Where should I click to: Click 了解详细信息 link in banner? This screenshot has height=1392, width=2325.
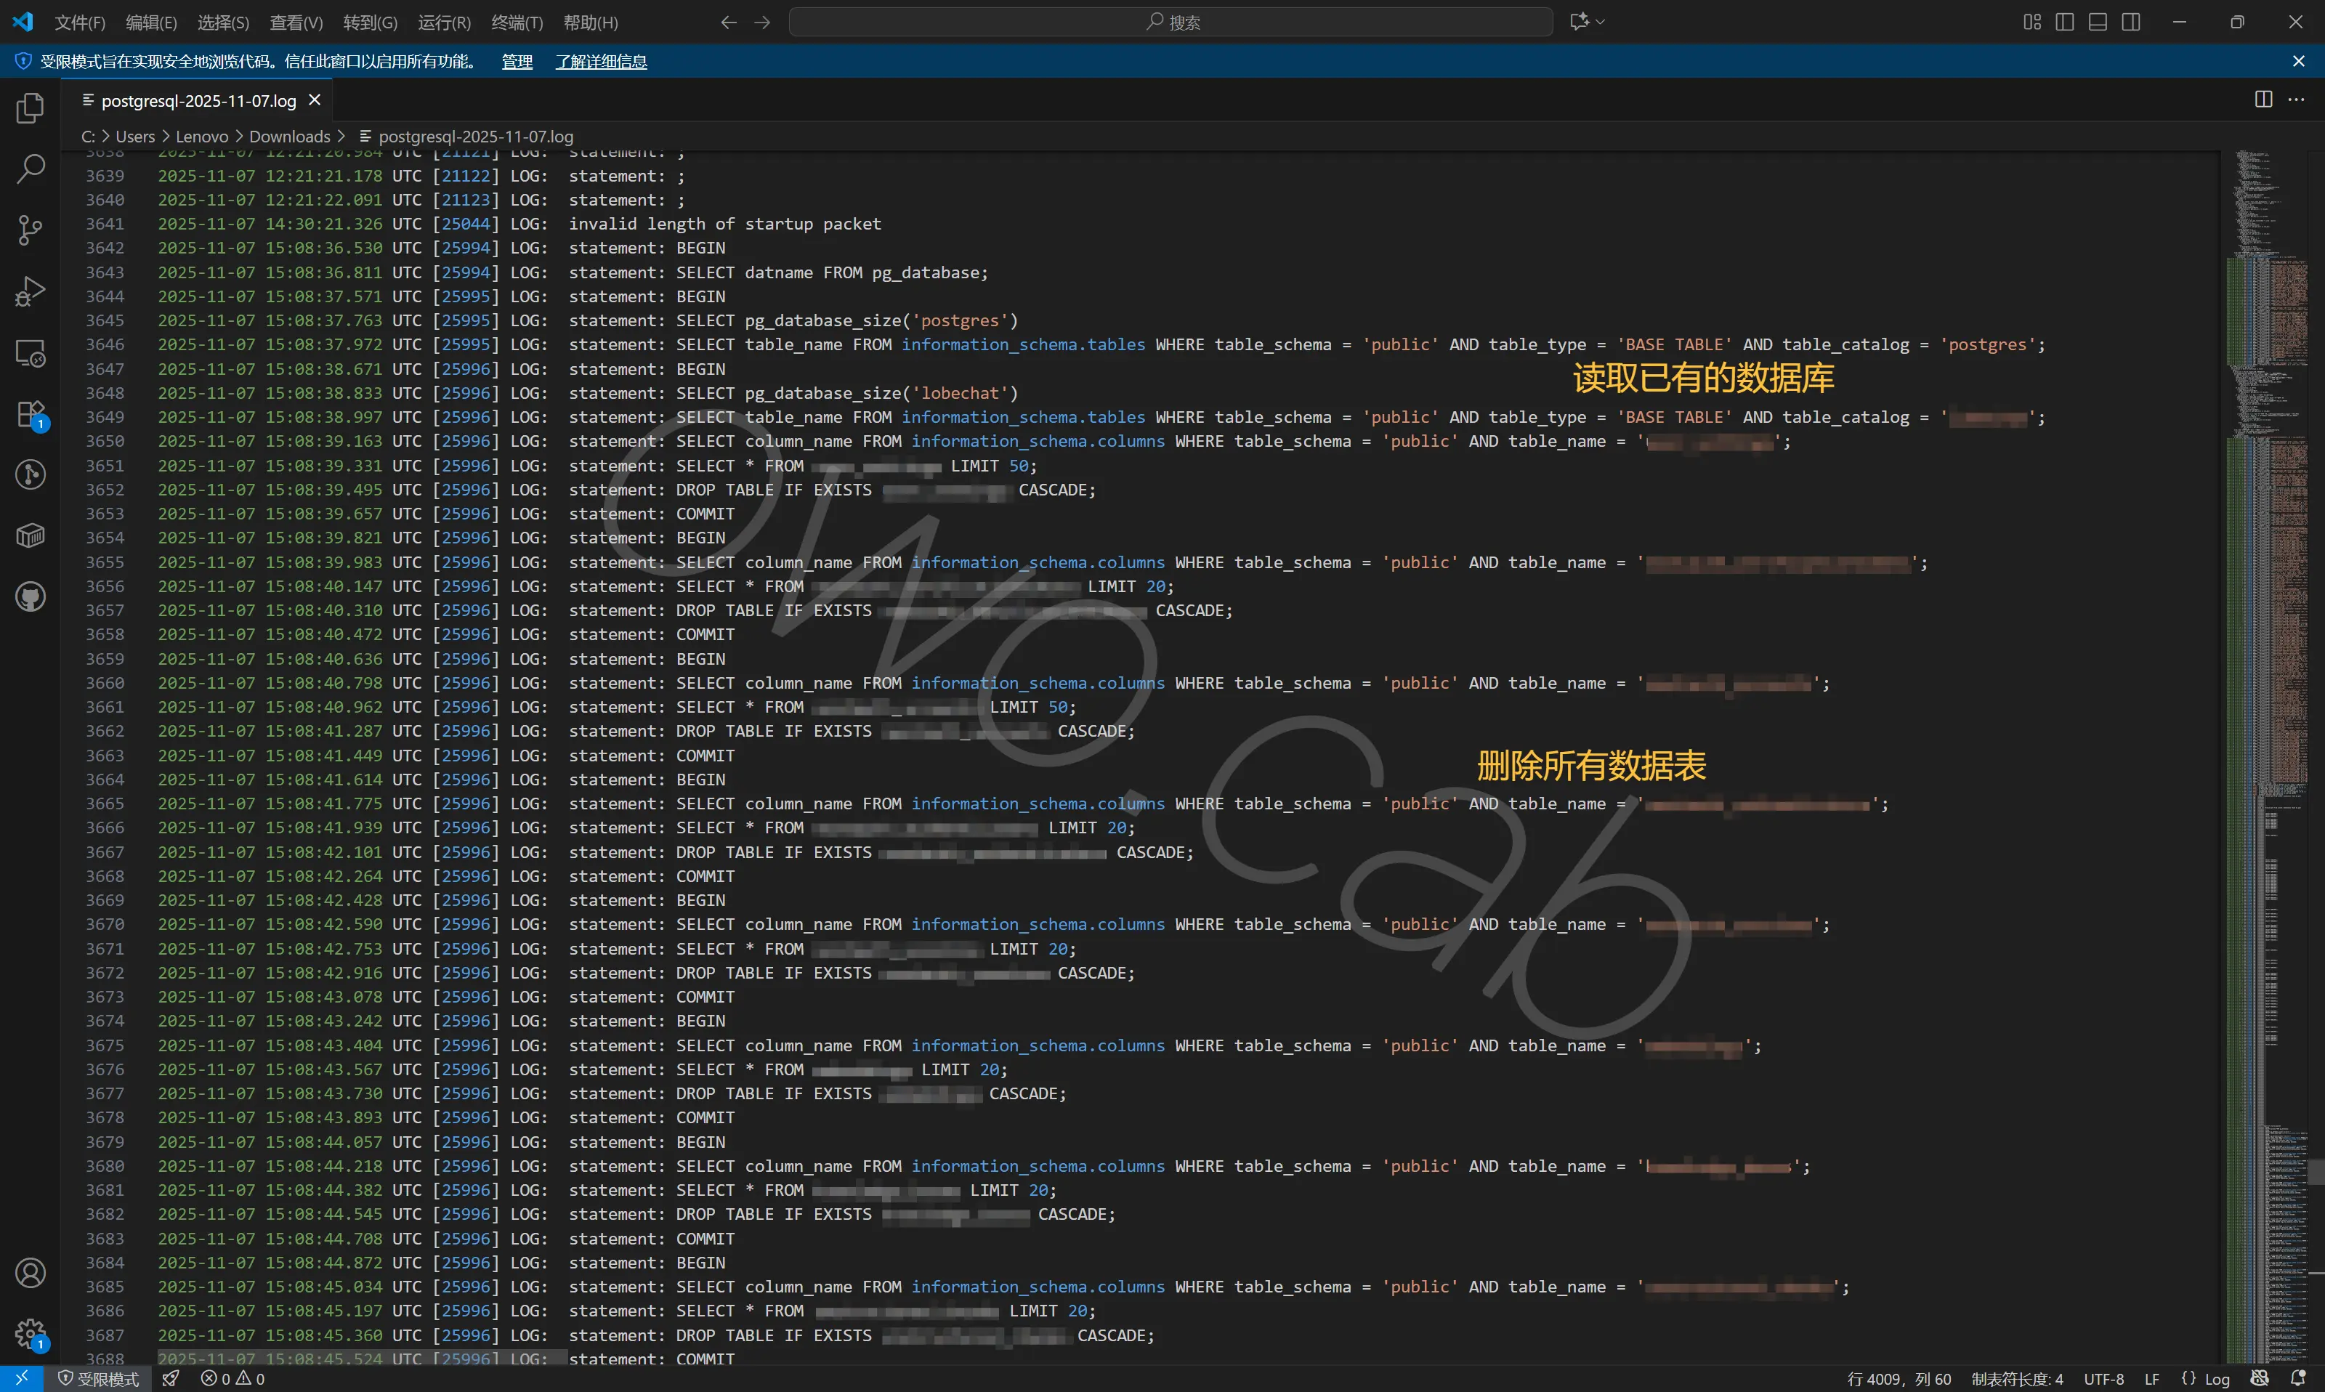tap(600, 62)
